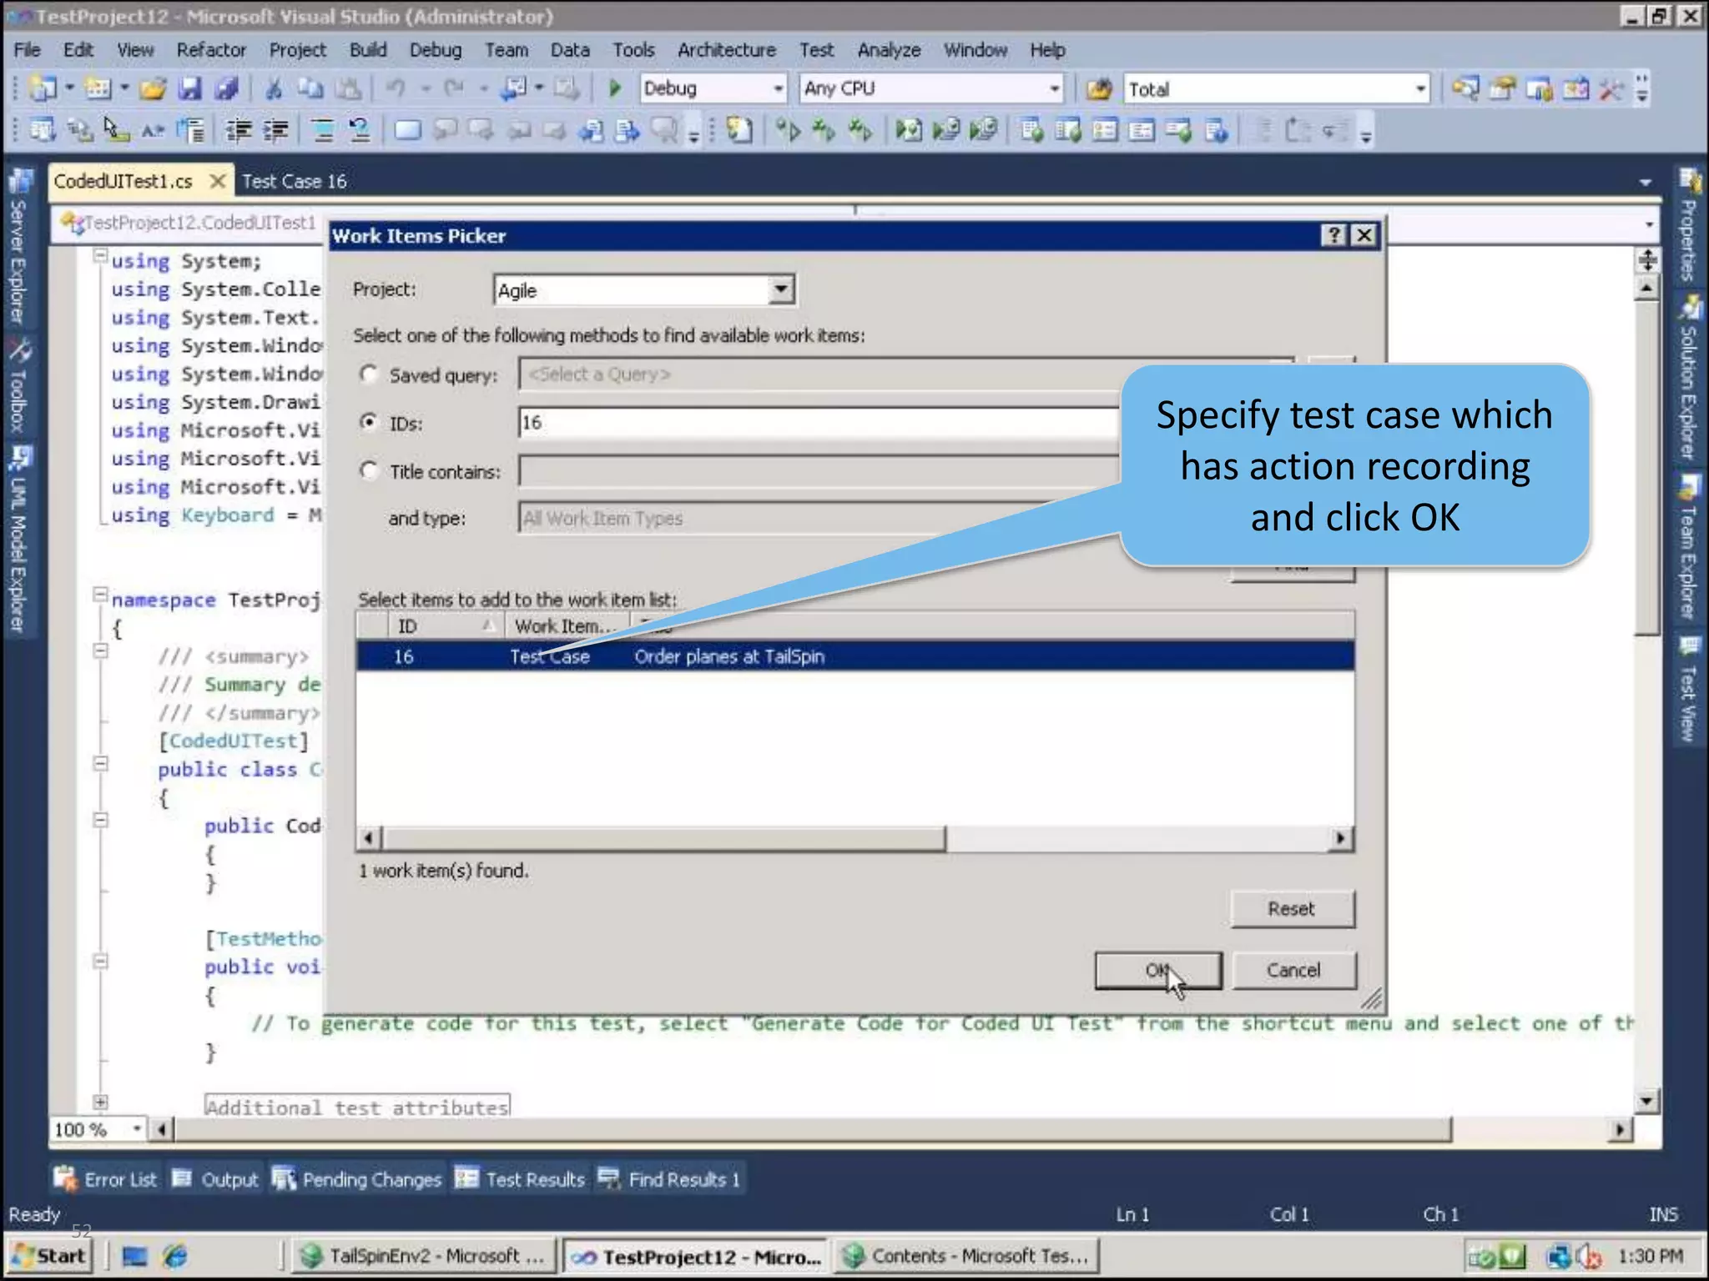Select the IDs radio button
This screenshot has height=1281, width=1709.
(369, 422)
